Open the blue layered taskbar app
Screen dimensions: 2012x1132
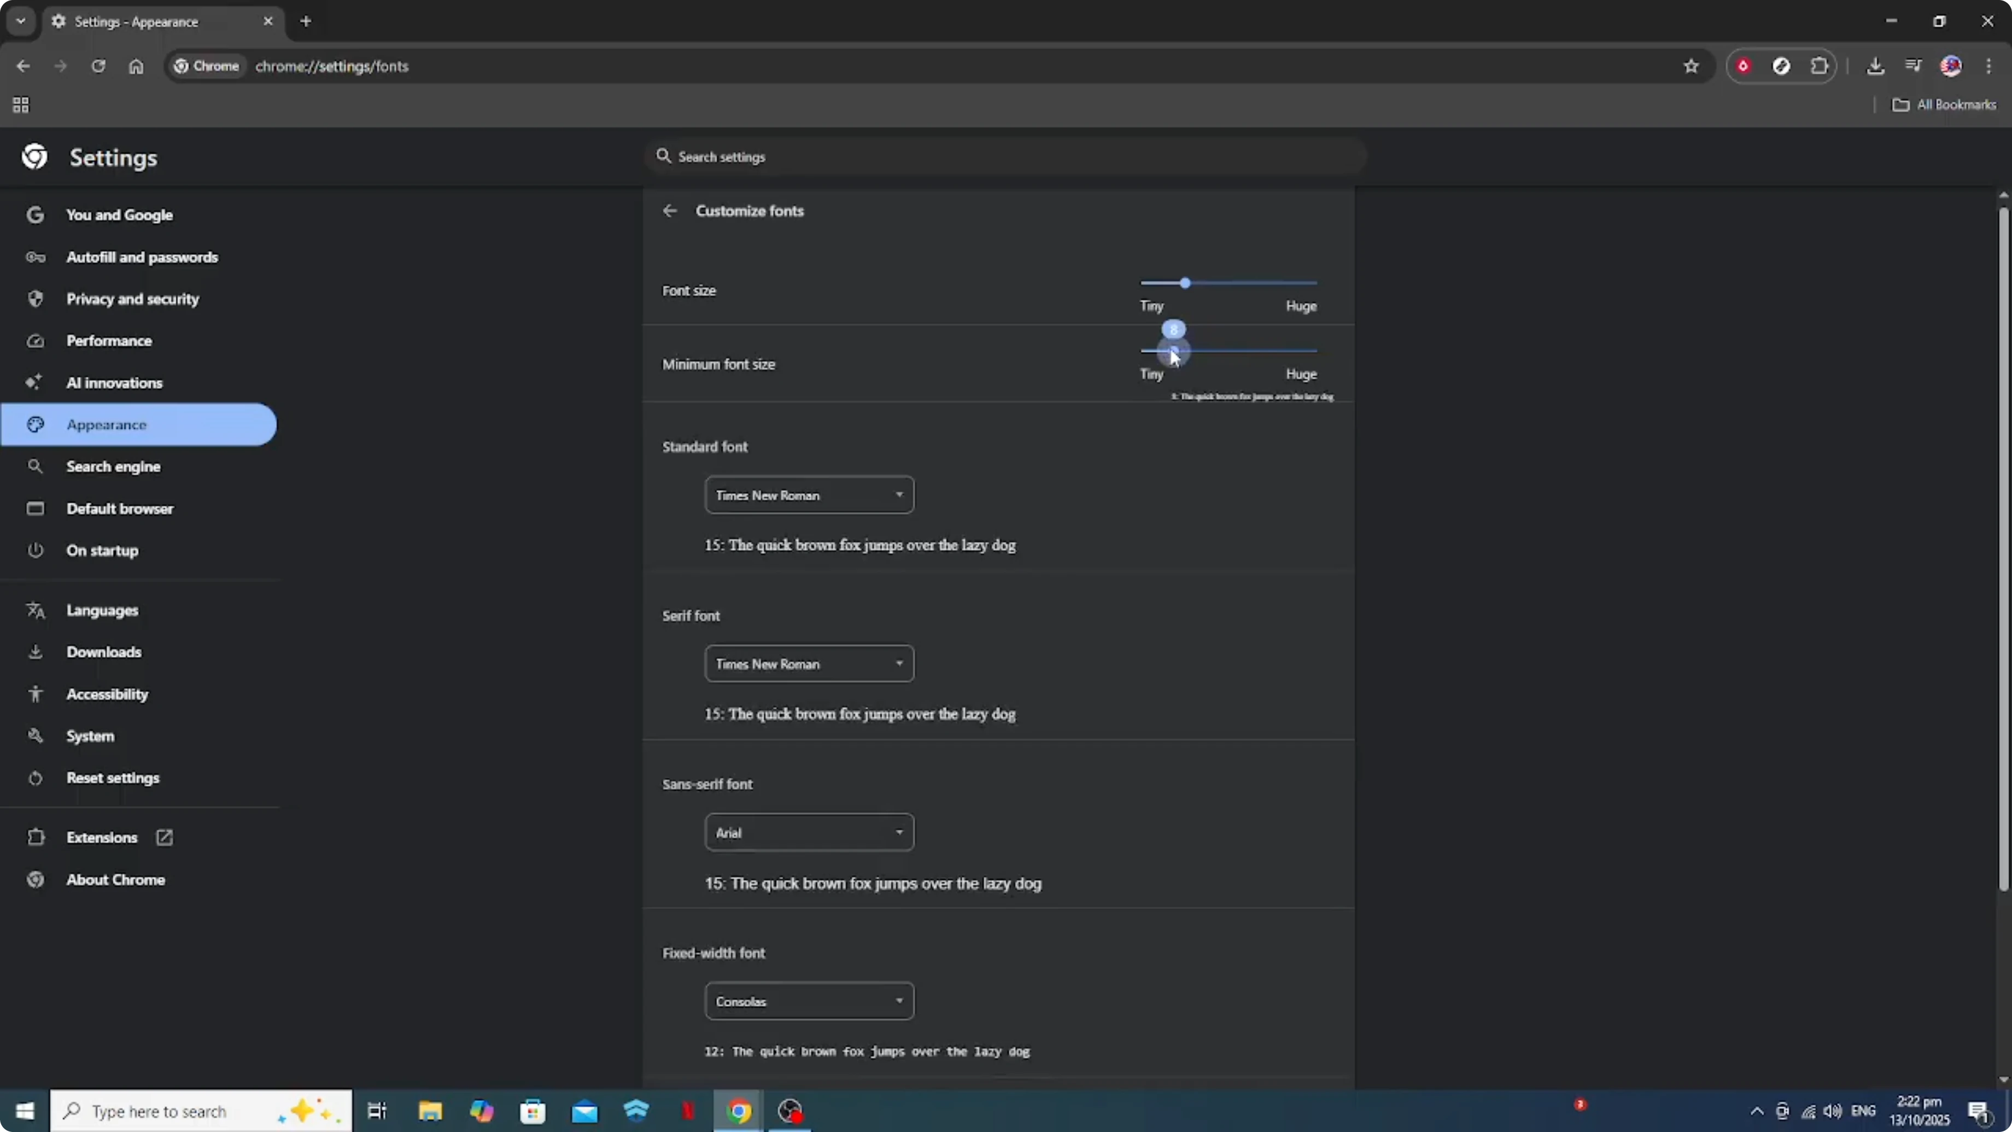pyautogui.click(x=636, y=1111)
